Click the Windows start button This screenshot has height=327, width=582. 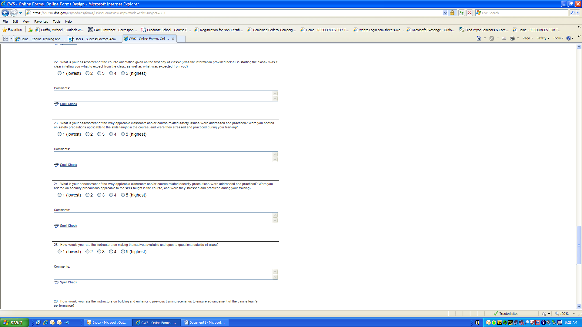14,322
